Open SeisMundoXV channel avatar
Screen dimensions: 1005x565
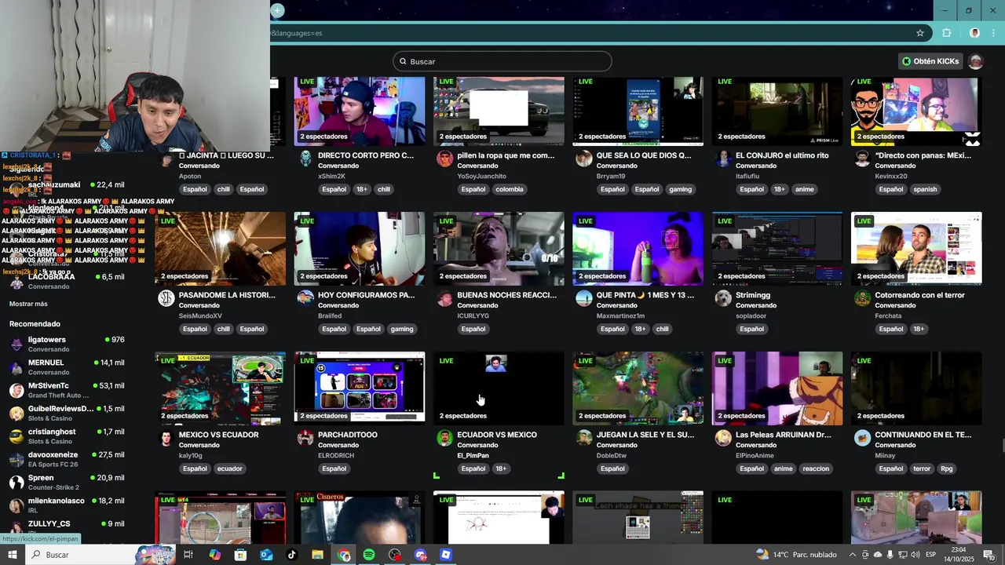click(166, 298)
